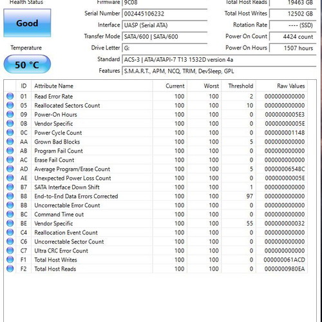Select the Read Error Rate attribute name
The width and height of the screenshot is (322, 322).
coord(53,97)
